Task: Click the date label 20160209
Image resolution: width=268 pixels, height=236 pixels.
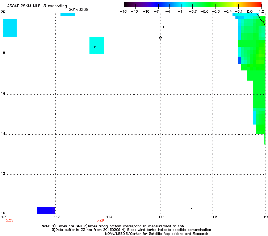Action: pos(79,9)
